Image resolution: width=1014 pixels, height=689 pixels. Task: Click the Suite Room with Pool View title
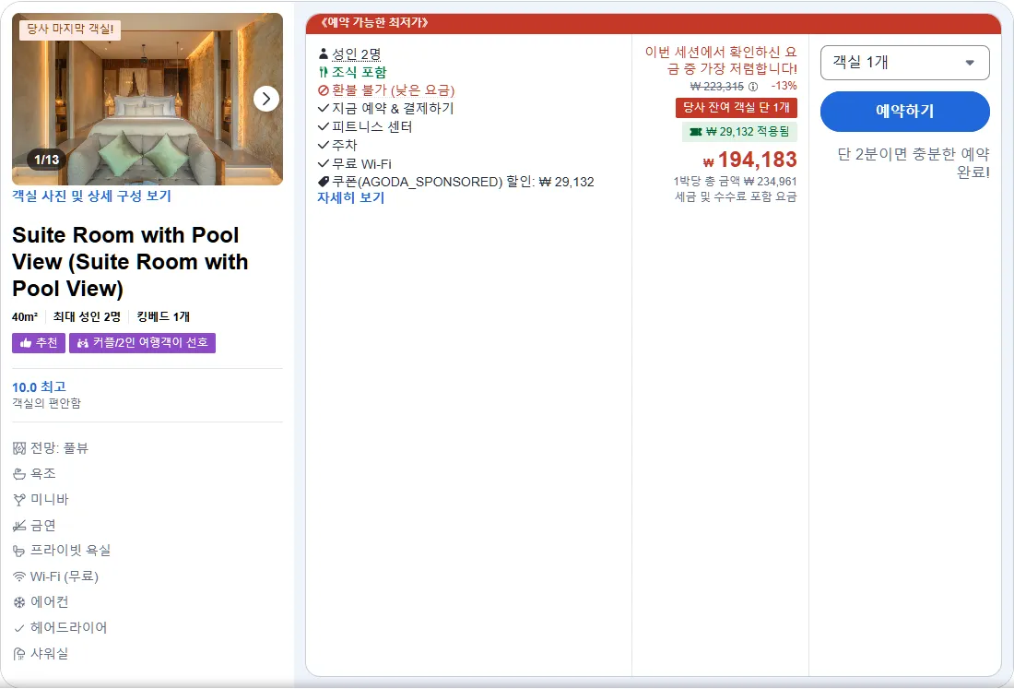tap(130, 261)
